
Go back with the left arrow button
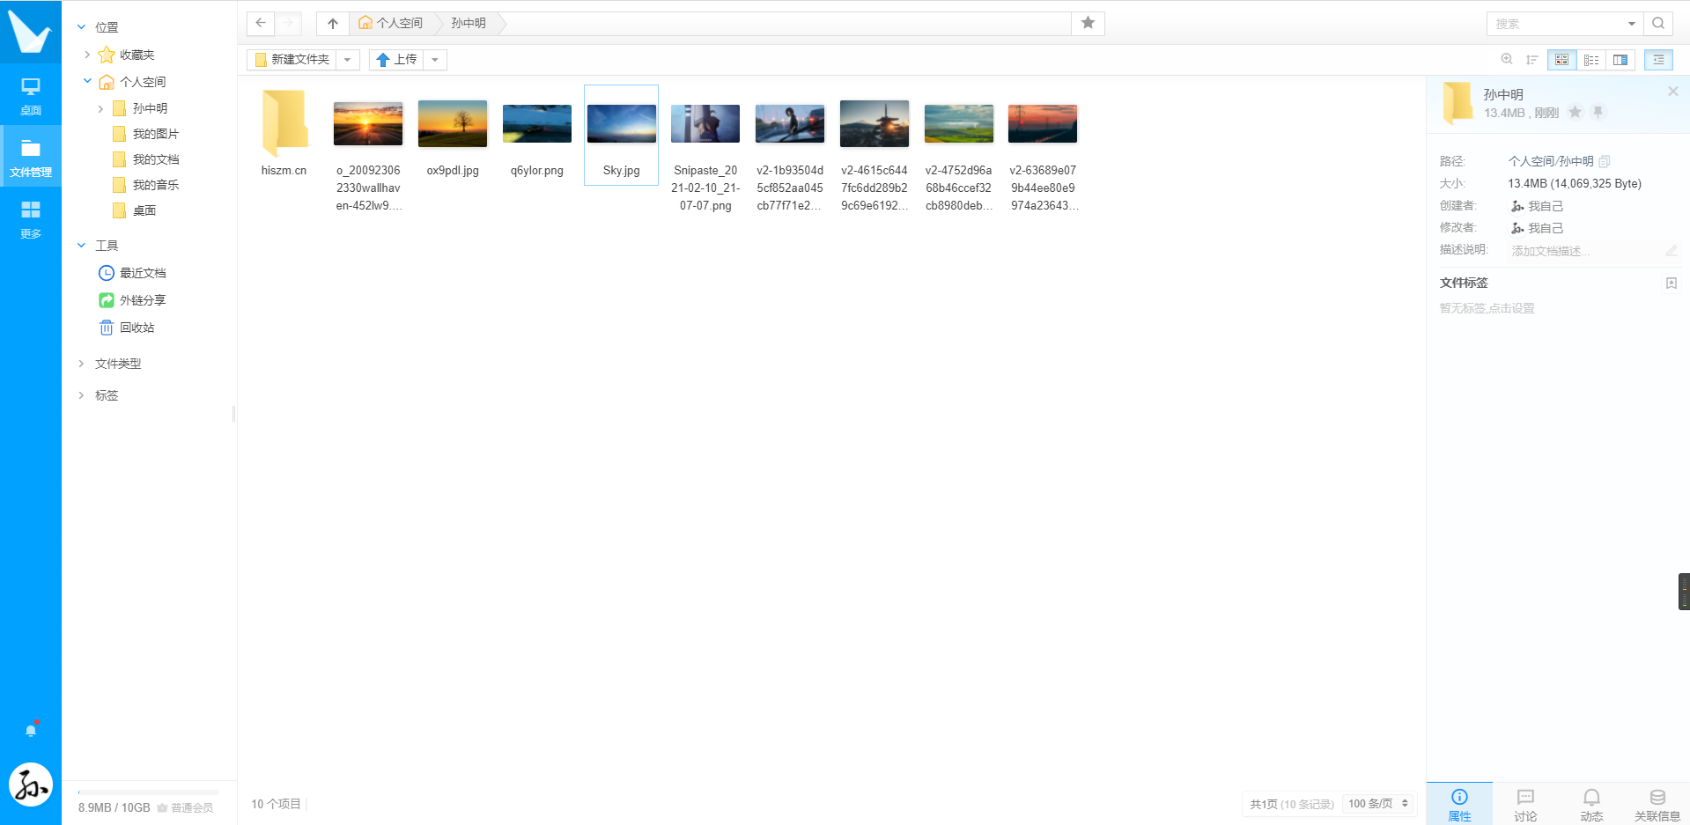(261, 23)
